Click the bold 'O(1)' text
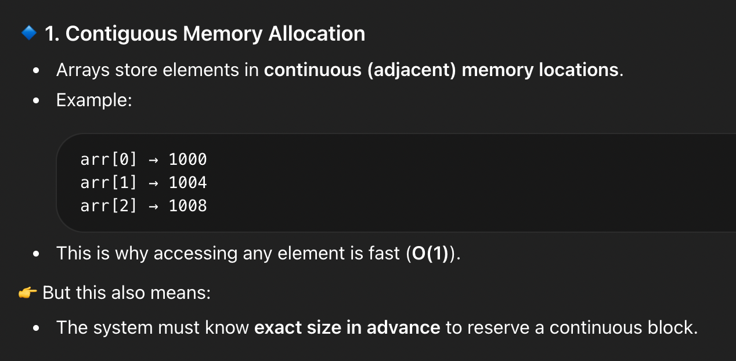736x361 pixels. tap(430, 254)
